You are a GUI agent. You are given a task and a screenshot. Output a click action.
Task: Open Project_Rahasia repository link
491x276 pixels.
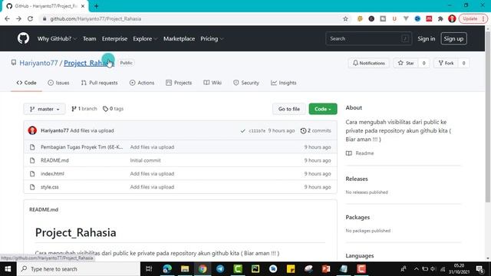tap(89, 63)
